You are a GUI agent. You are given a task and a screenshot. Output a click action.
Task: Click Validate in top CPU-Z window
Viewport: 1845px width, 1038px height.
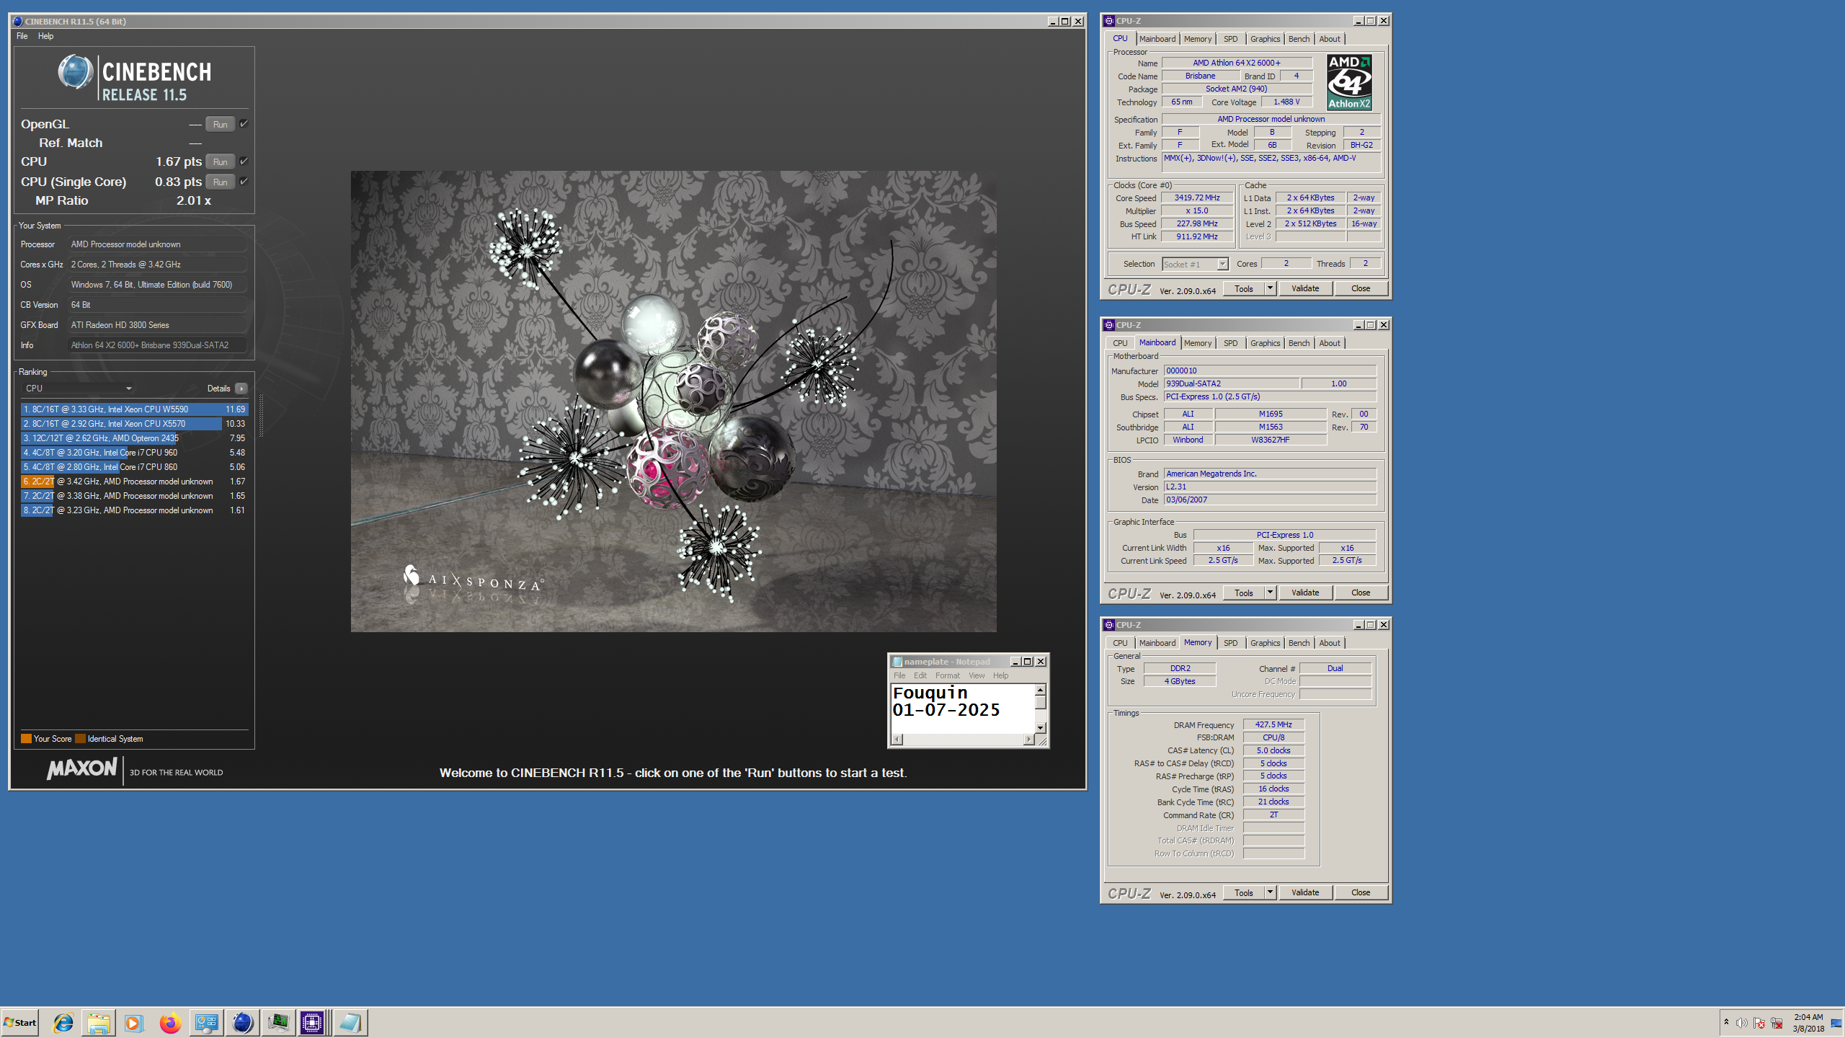pos(1305,288)
